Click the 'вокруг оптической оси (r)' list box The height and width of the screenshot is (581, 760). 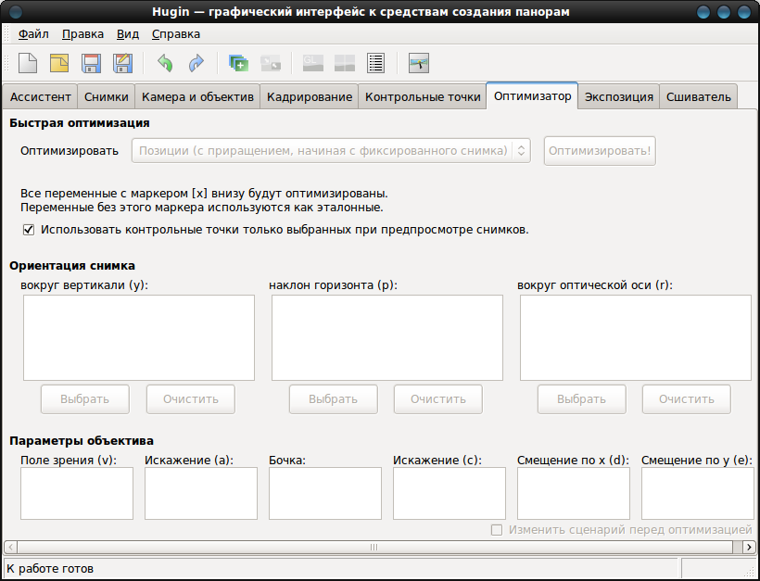click(x=636, y=337)
